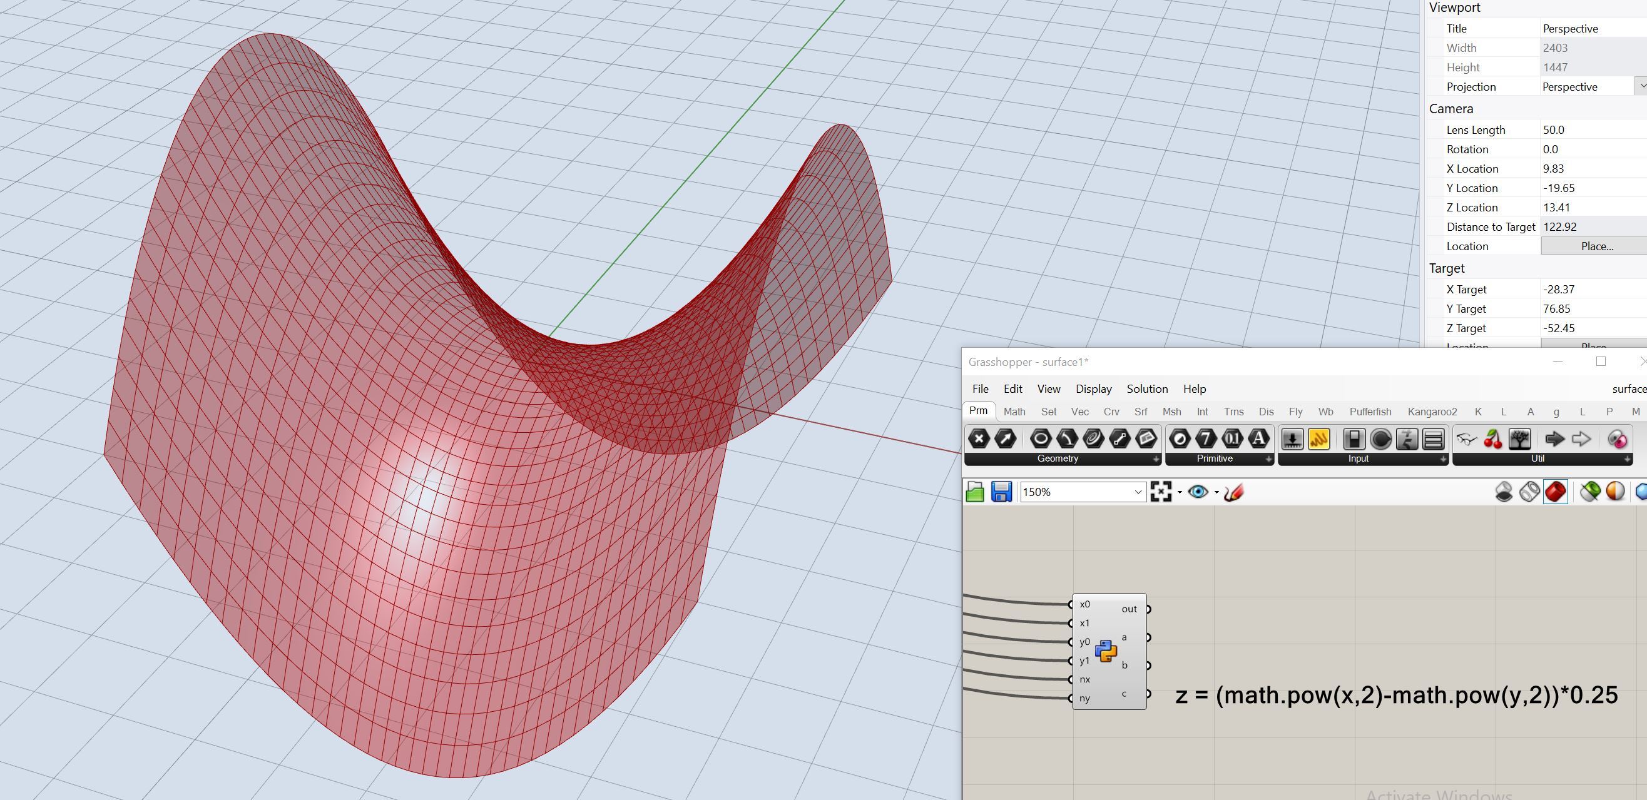Select the Value List input icon
Screen dimensions: 1647x800
tap(1434, 439)
